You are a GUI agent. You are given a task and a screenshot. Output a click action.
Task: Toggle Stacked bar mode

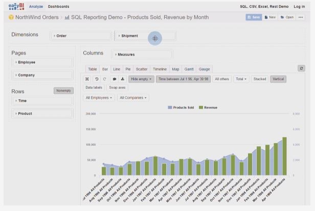pyautogui.click(x=260, y=79)
